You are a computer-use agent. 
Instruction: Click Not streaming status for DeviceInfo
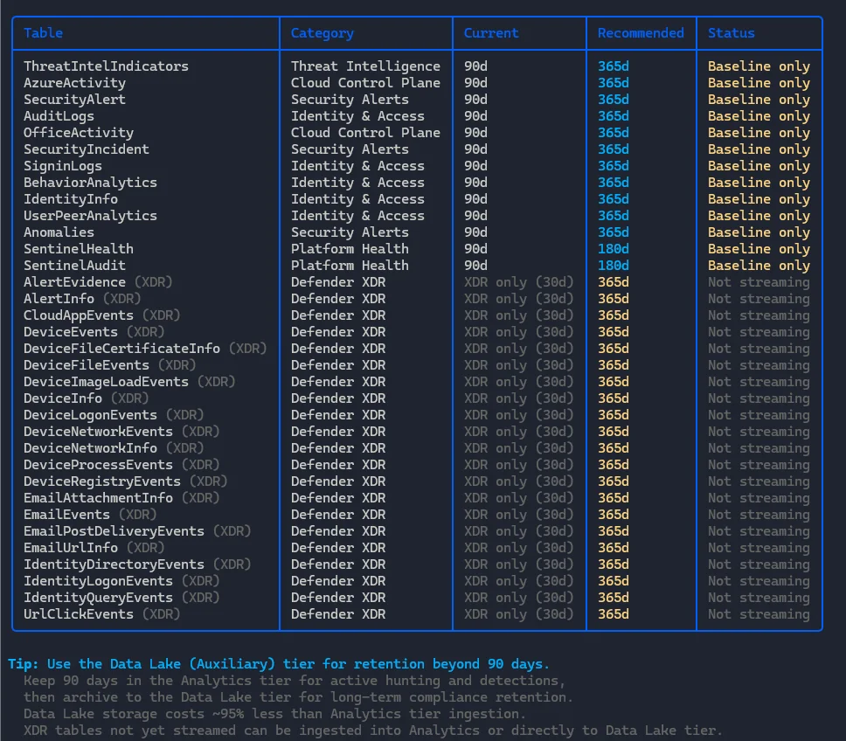pos(759,398)
